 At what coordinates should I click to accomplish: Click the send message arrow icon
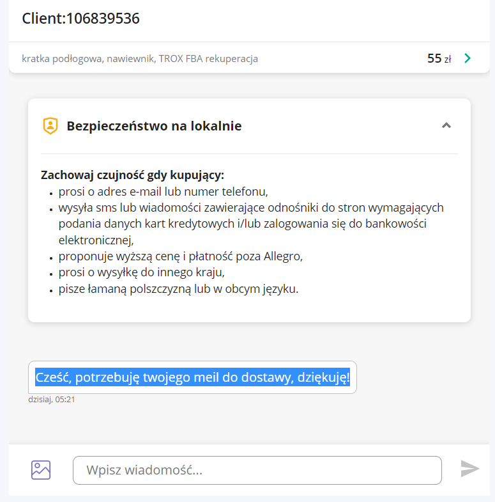(x=470, y=469)
